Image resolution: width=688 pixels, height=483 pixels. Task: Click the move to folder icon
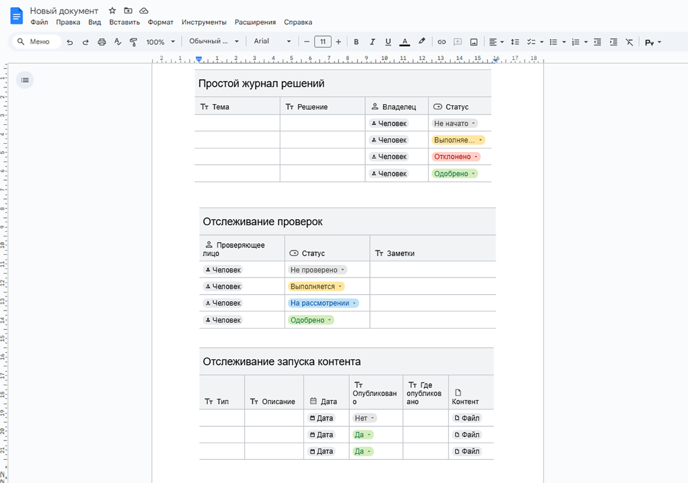[128, 10]
